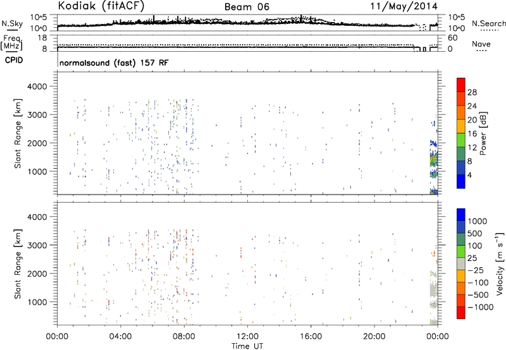Click the "20" label on Power colorbar
Screen dimensions: 506x350
pyautogui.click(x=472, y=120)
